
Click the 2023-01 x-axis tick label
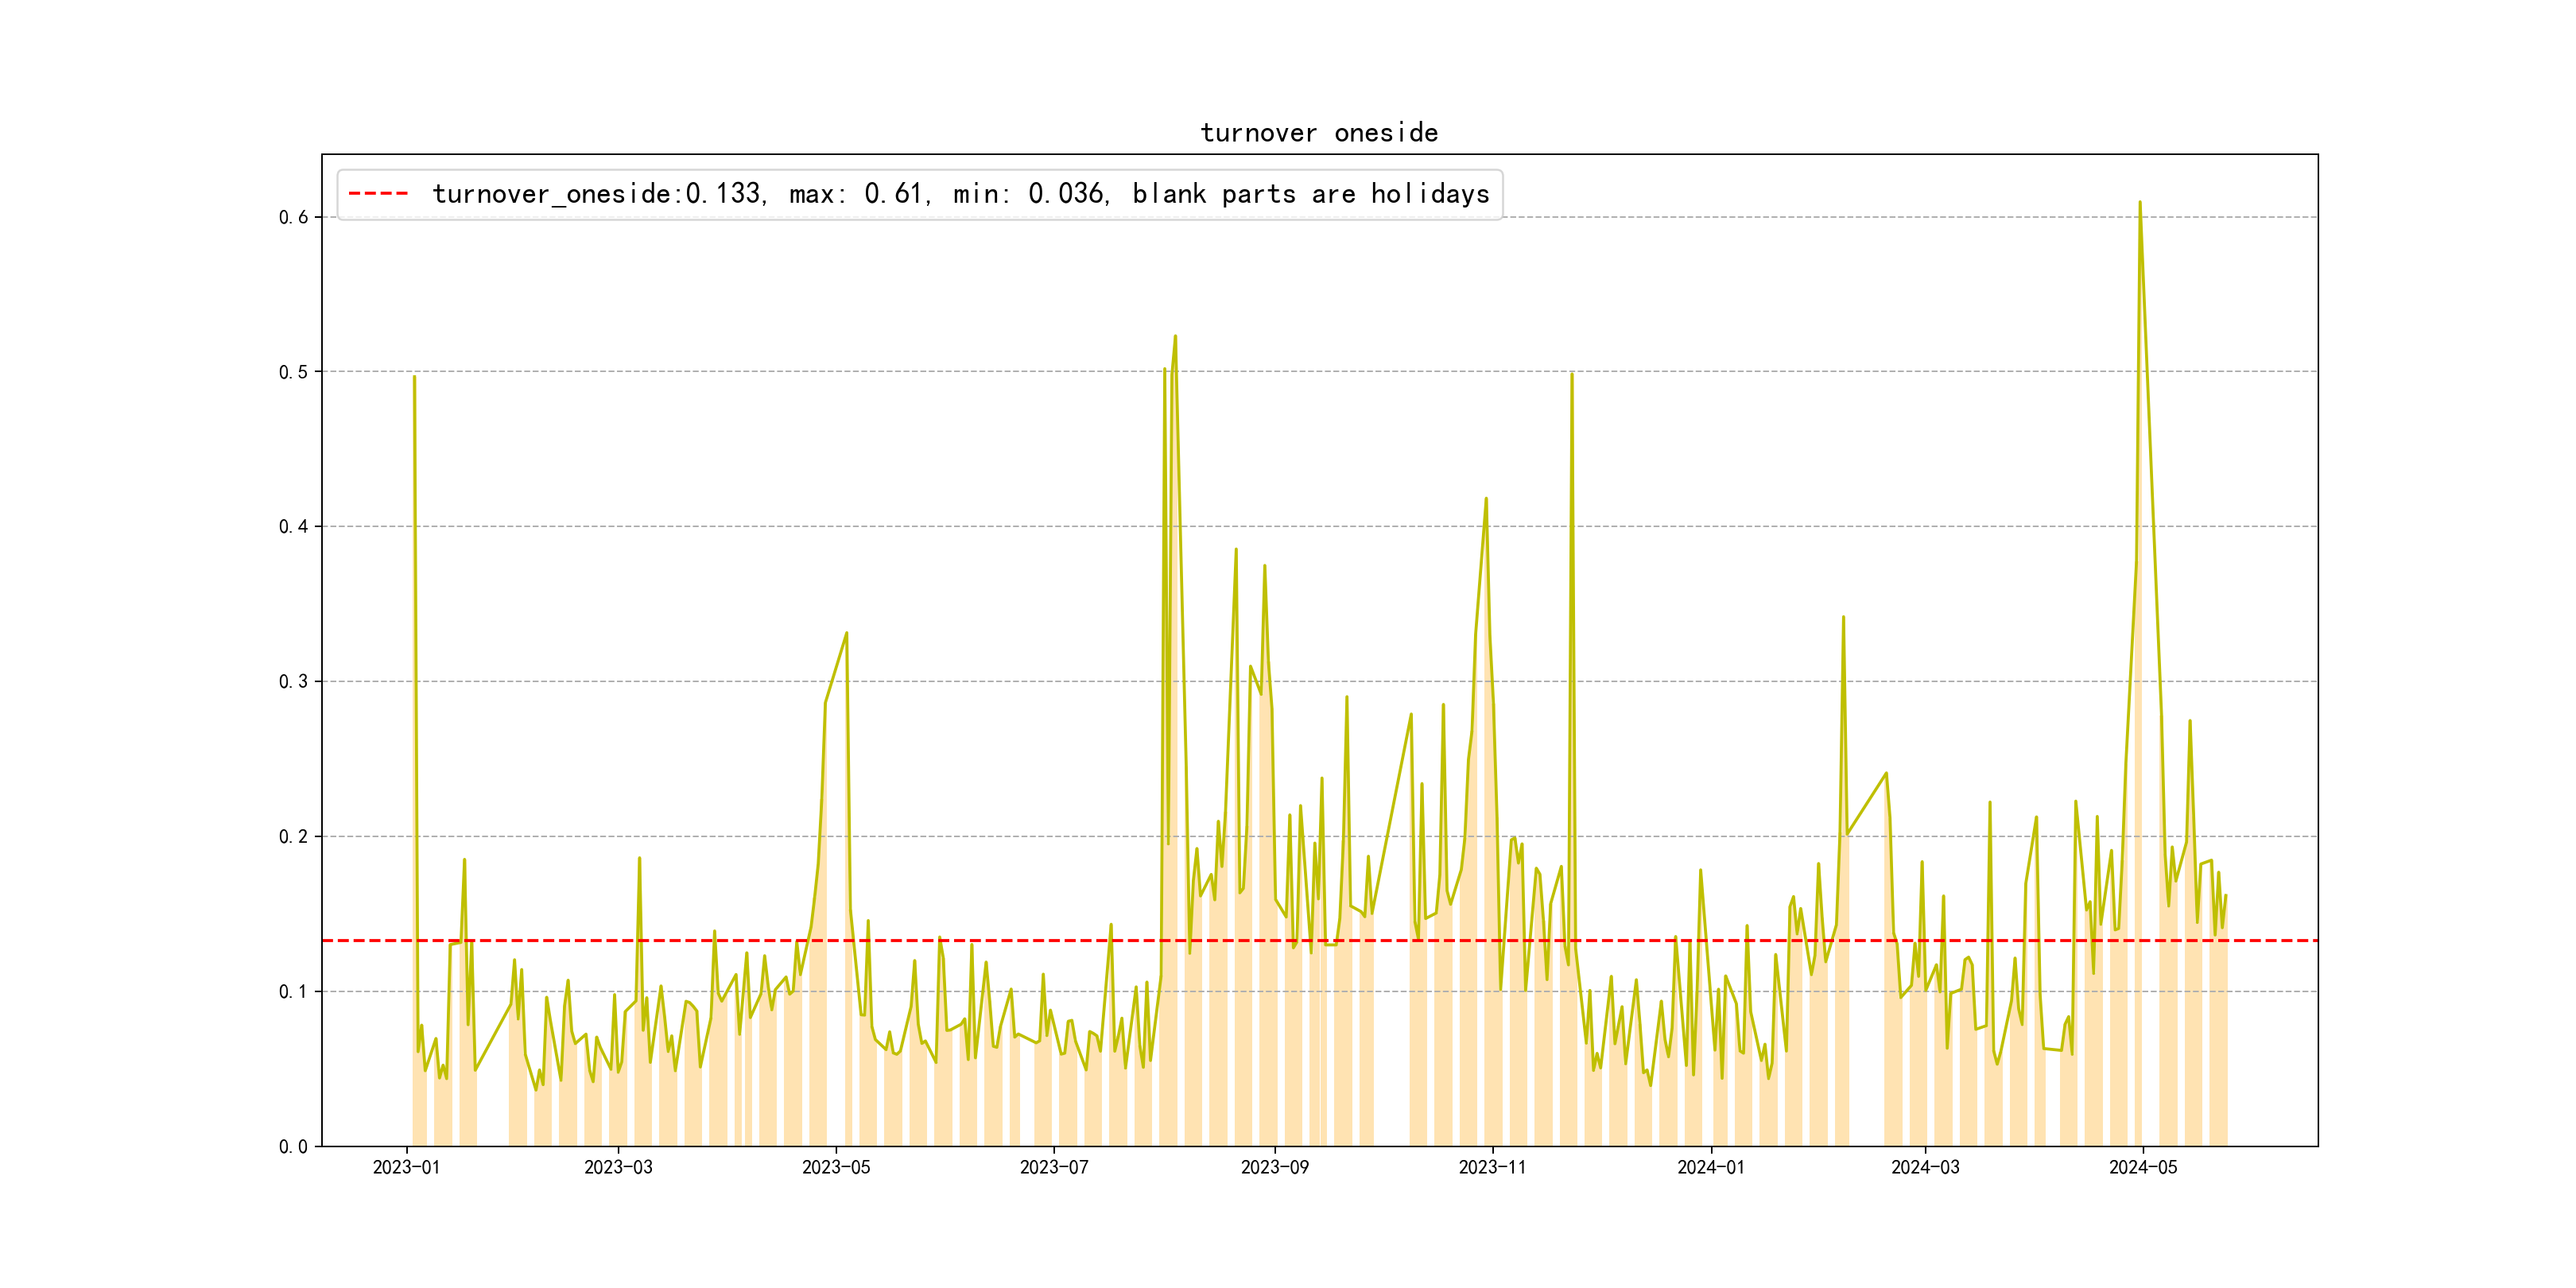pyautogui.click(x=406, y=1167)
